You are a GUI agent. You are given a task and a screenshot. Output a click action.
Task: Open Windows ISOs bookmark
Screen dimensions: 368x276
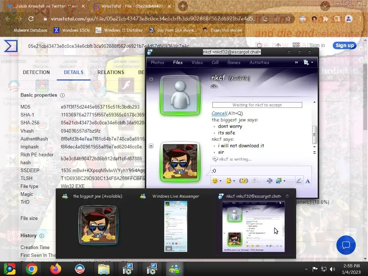pyautogui.click(x=72, y=30)
